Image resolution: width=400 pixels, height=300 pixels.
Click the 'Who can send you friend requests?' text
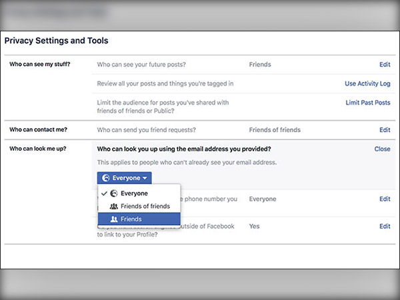151,130
